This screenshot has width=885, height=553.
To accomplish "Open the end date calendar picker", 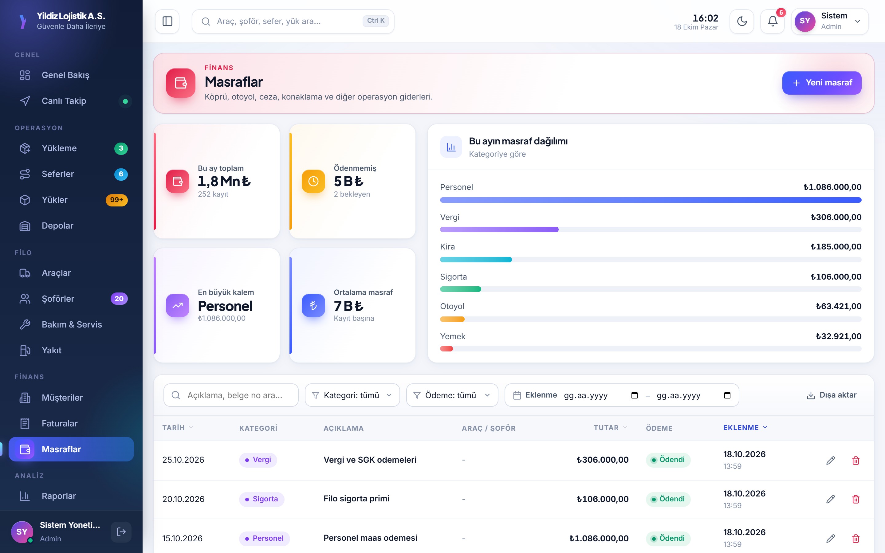I will click(x=727, y=395).
